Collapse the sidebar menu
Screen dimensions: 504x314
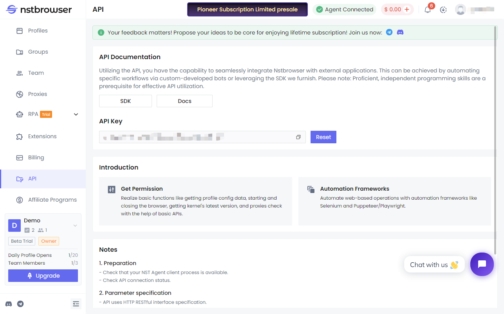(76, 304)
